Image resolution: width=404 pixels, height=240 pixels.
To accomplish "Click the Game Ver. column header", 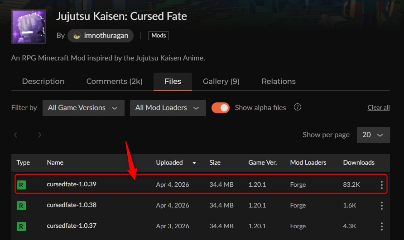I will 263,162.
